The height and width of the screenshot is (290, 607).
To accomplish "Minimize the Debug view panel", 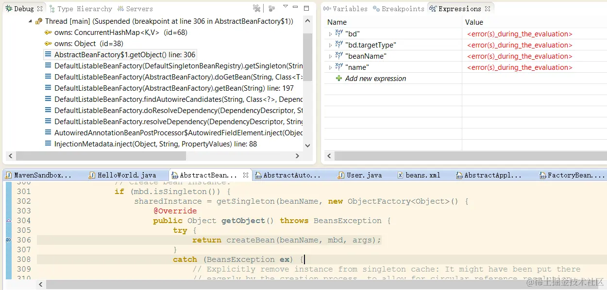I will coord(296,7).
